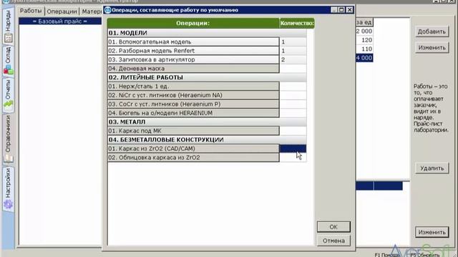Minimize the operations dialog window
The width and height of the screenshot is (458, 257).
pyautogui.click(x=334, y=10)
